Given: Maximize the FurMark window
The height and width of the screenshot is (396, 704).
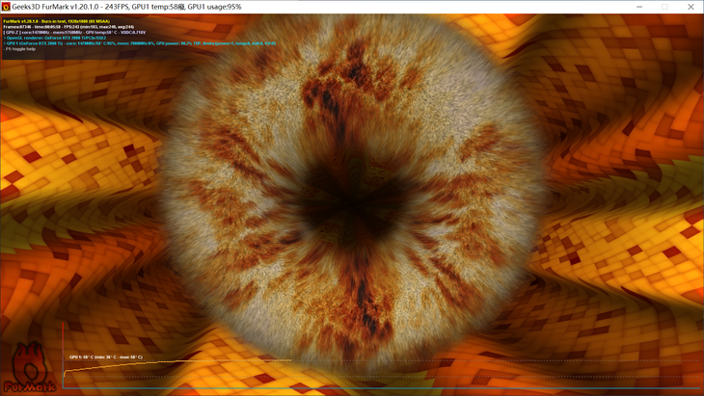Looking at the screenshot, I should click(x=664, y=7).
